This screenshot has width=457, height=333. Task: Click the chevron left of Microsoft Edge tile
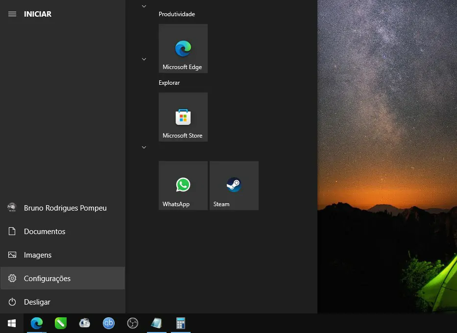pyautogui.click(x=144, y=59)
